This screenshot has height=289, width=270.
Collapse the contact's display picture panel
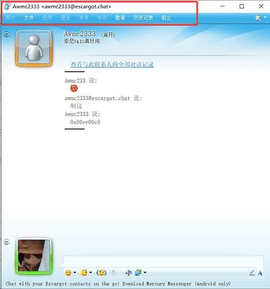[6, 34]
